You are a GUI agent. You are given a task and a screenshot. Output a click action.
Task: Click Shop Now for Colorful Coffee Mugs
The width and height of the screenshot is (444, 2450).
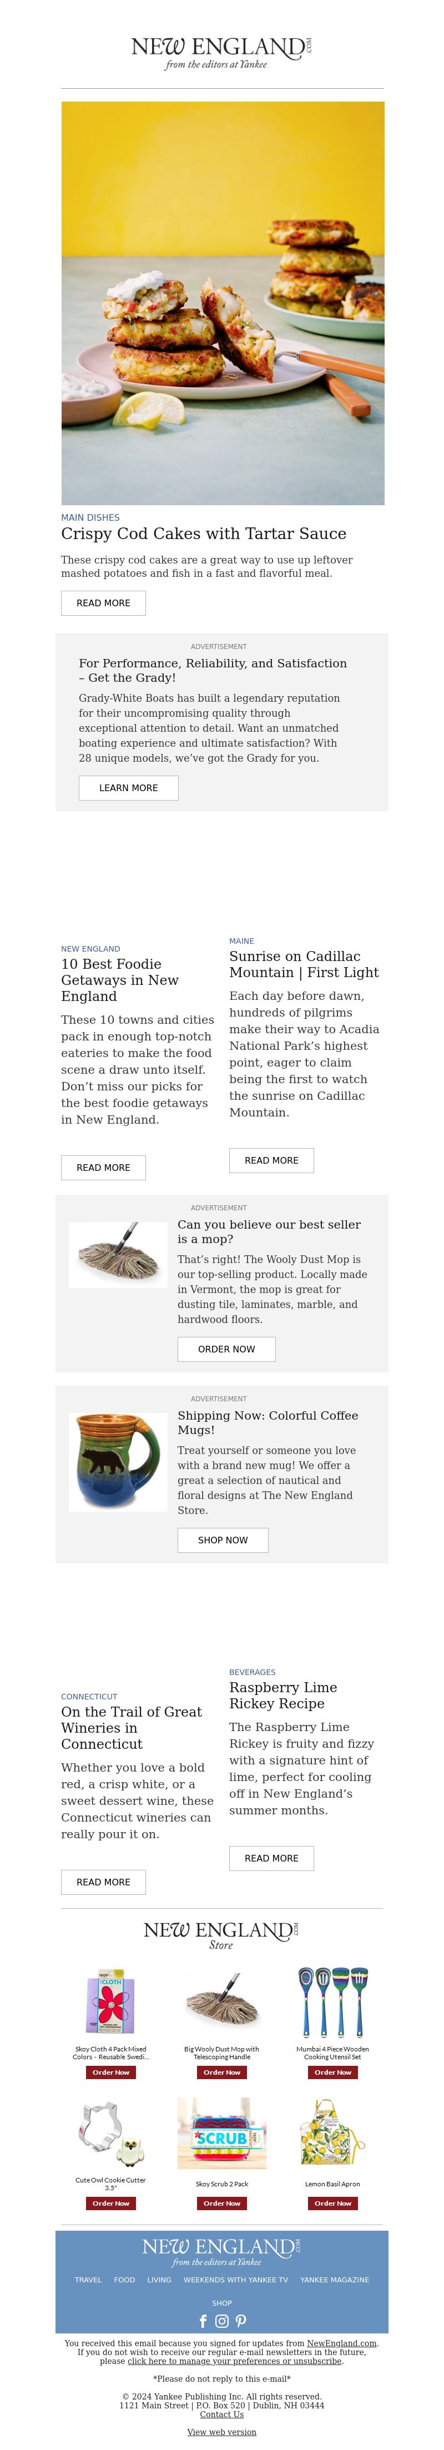click(223, 1540)
